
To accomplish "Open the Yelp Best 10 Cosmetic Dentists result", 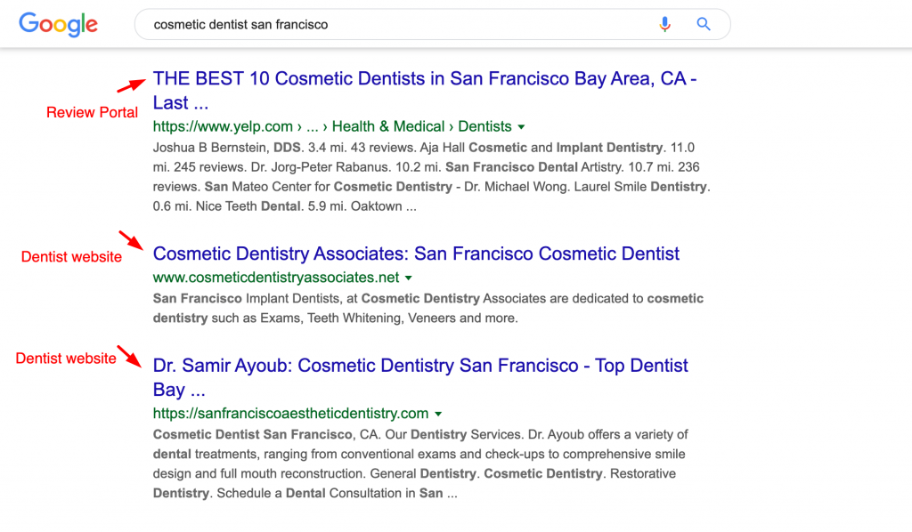I will pyautogui.click(x=425, y=91).
